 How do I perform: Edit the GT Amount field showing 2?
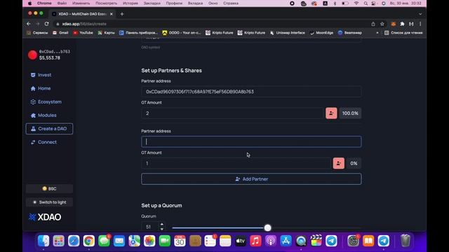pyautogui.click(x=232, y=113)
